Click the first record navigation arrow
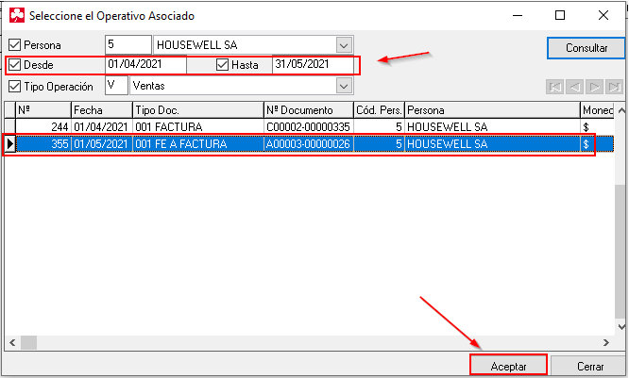Image resolution: width=629 pixels, height=378 pixels. [554, 87]
